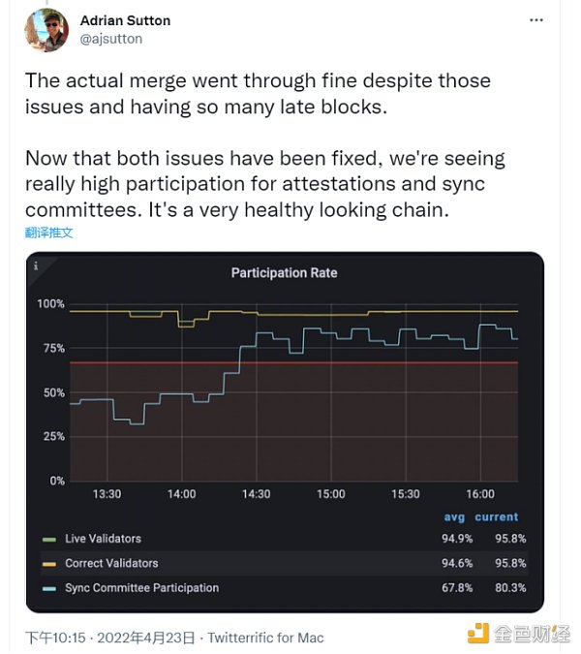Click the Twitterrific for Mac source link
581x654 pixels.
pyautogui.click(x=265, y=638)
